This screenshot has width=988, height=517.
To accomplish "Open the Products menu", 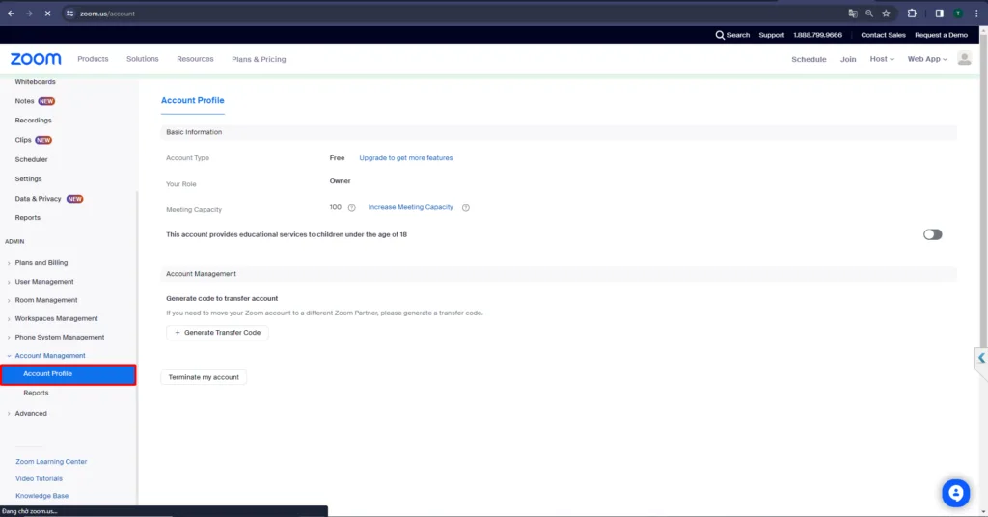I will click(93, 59).
